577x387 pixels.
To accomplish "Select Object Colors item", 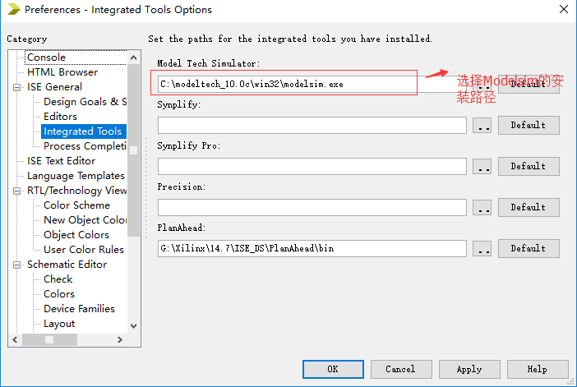I will click(76, 235).
